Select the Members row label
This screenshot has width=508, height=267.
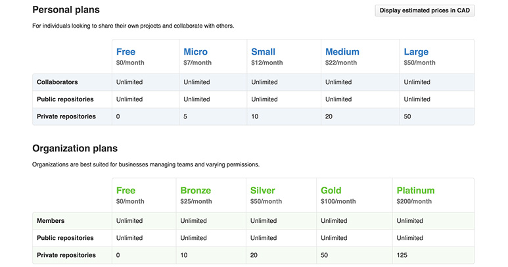[51, 221]
